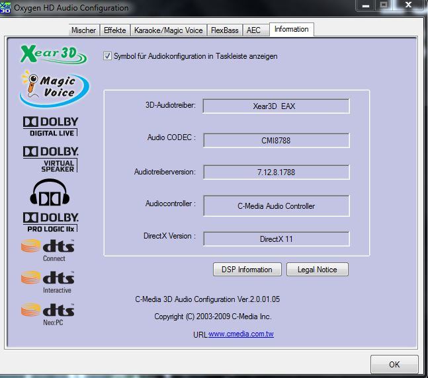Viewport: 428px width, 378px height.
Task: Click the Dolby Virtual Speaker logo
Action: coord(50,159)
